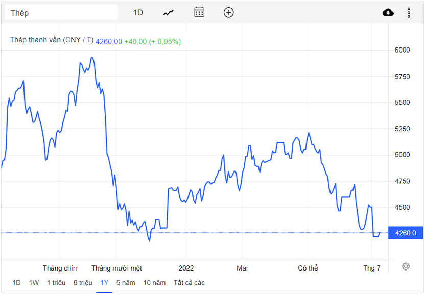This screenshot has height=294, width=424.
Task: Click the Thép thanh vằn legend label
Action: pyautogui.click(x=52, y=41)
